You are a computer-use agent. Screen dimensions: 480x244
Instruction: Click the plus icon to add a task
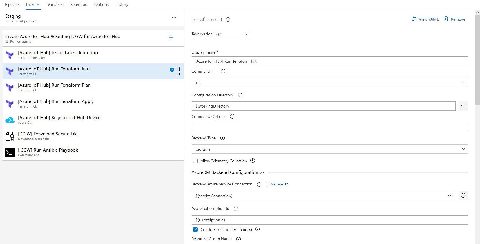pyautogui.click(x=171, y=38)
